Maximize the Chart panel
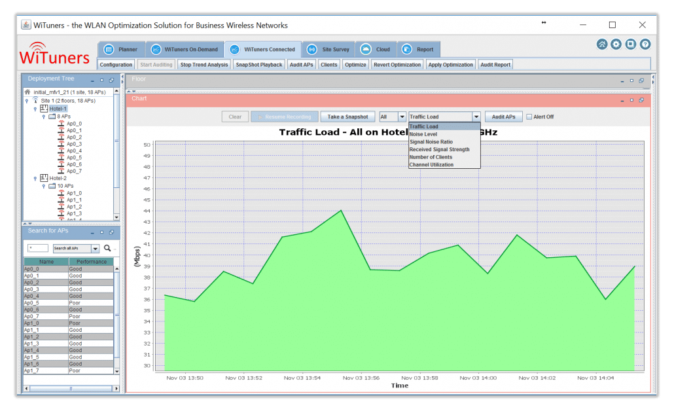Viewport: 674px width, 411px height. coord(631,99)
